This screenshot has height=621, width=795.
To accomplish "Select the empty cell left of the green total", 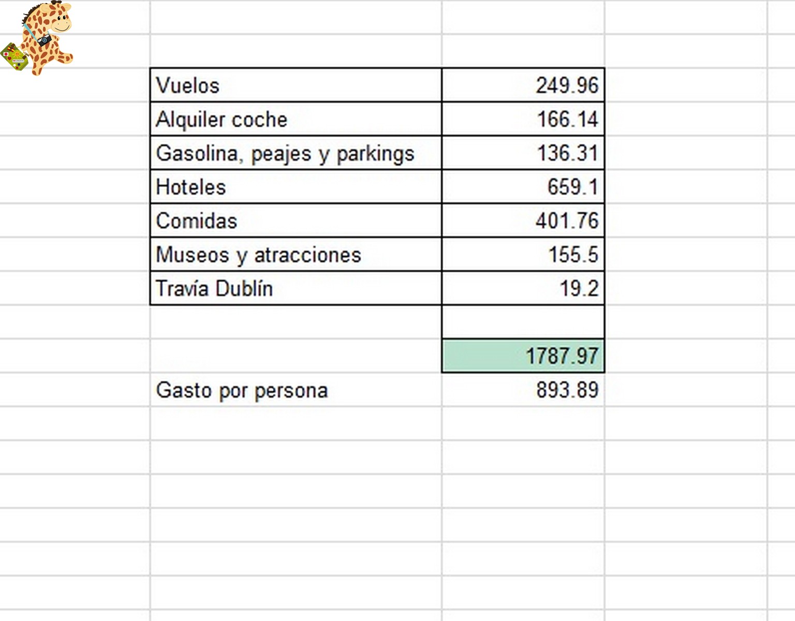I will click(x=296, y=356).
